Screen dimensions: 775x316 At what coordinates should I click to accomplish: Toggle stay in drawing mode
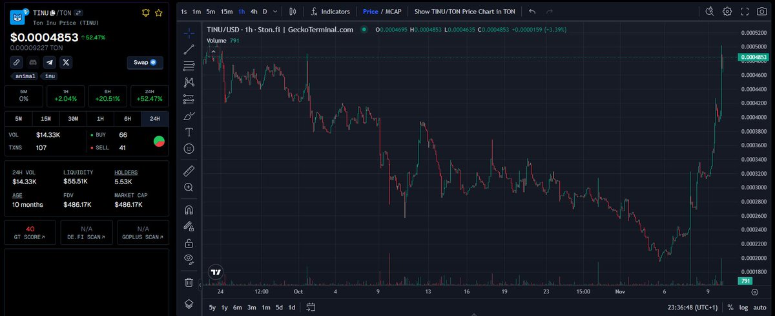pyautogui.click(x=189, y=227)
